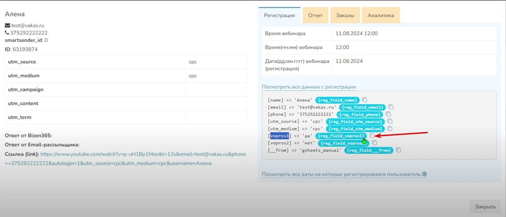Click the {reg_field_name} tag badge
506x217 pixels.
click(x=337, y=100)
